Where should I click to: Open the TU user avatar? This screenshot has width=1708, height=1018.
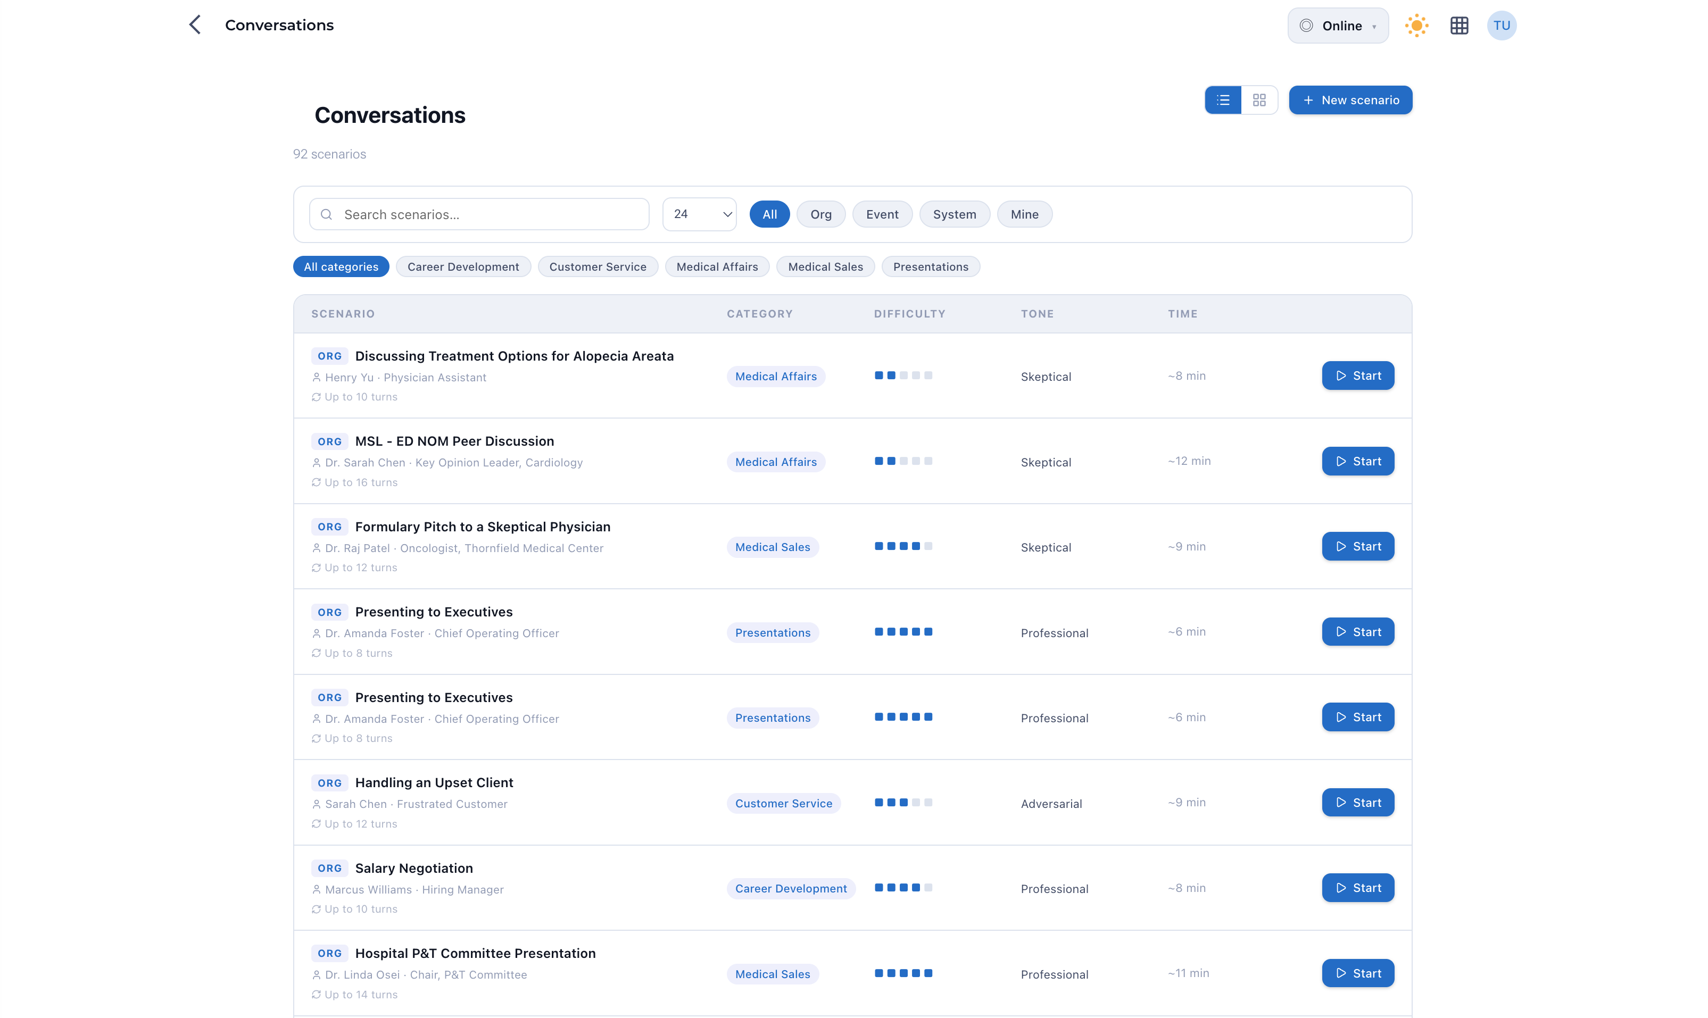(1502, 26)
